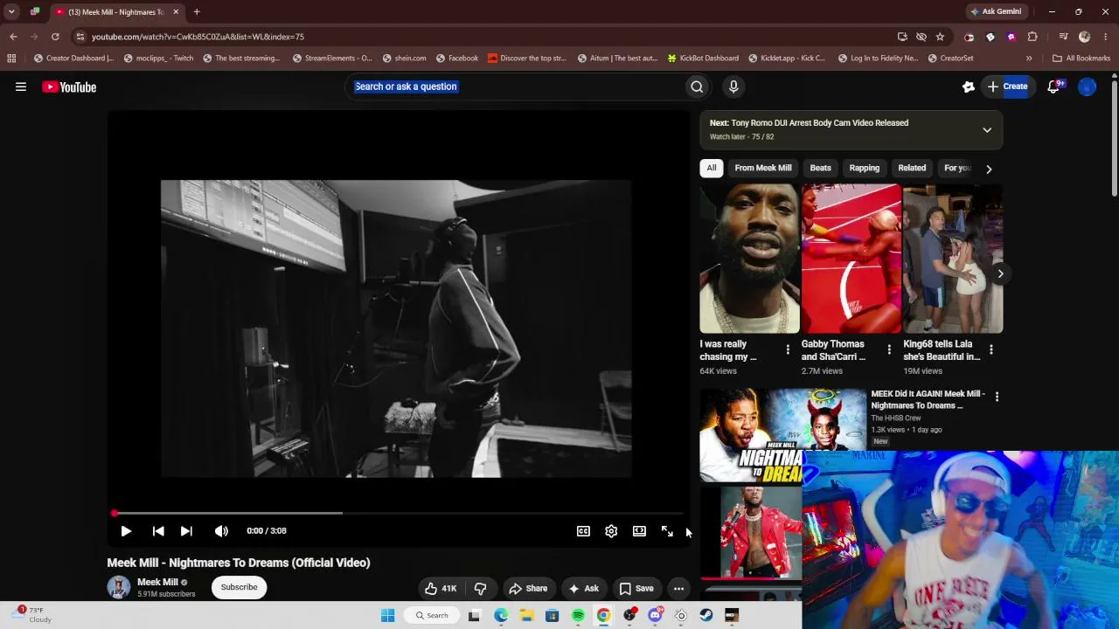The height and width of the screenshot is (629, 1119).
Task: Open The HHSB Crew channel link
Action: tap(896, 418)
